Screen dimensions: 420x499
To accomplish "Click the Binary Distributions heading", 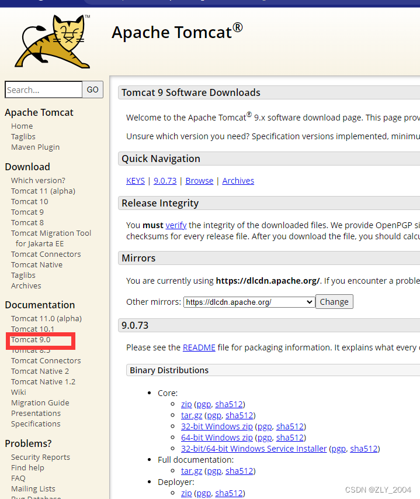I will click(x=169, y=370).
